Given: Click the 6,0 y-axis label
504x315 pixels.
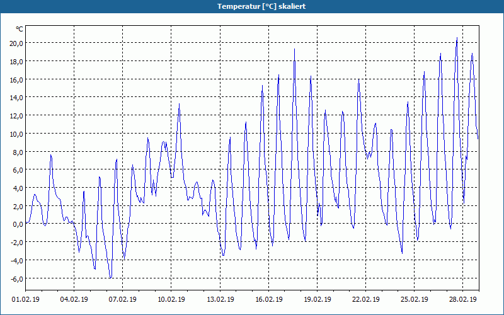Looking at the screenshot, I should [18, 169].
